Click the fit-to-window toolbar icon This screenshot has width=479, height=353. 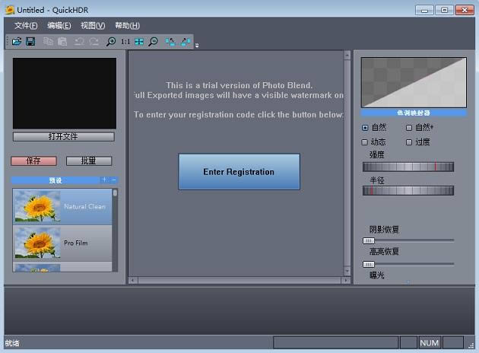pos(139,42)
